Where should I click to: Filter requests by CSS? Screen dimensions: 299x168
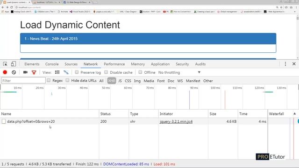point(128,81)
